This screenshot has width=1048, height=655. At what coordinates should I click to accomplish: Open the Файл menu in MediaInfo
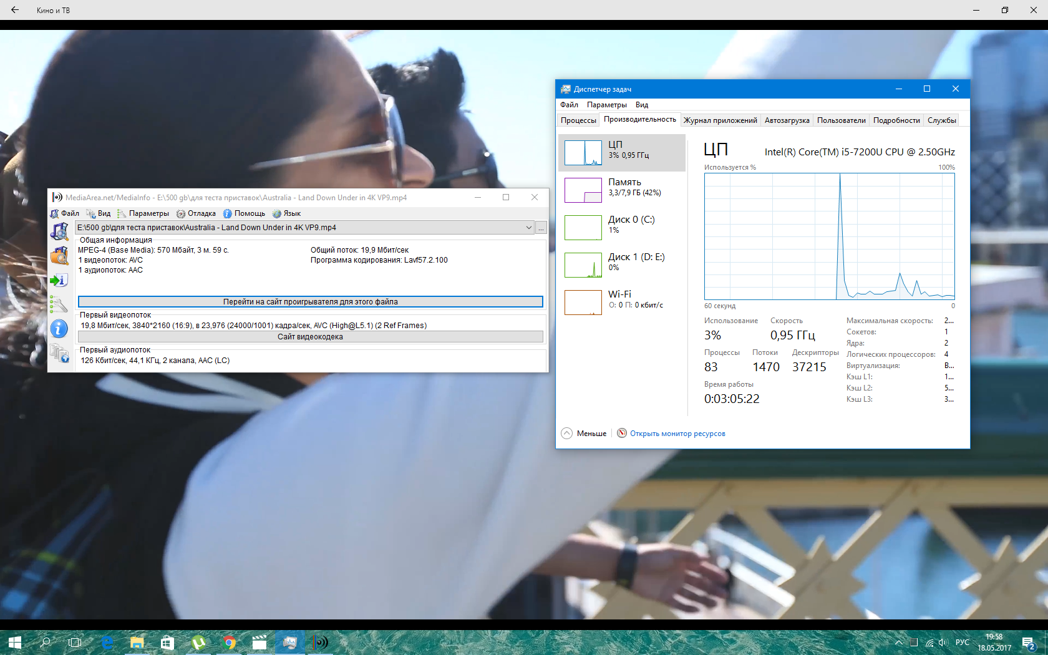65,213
